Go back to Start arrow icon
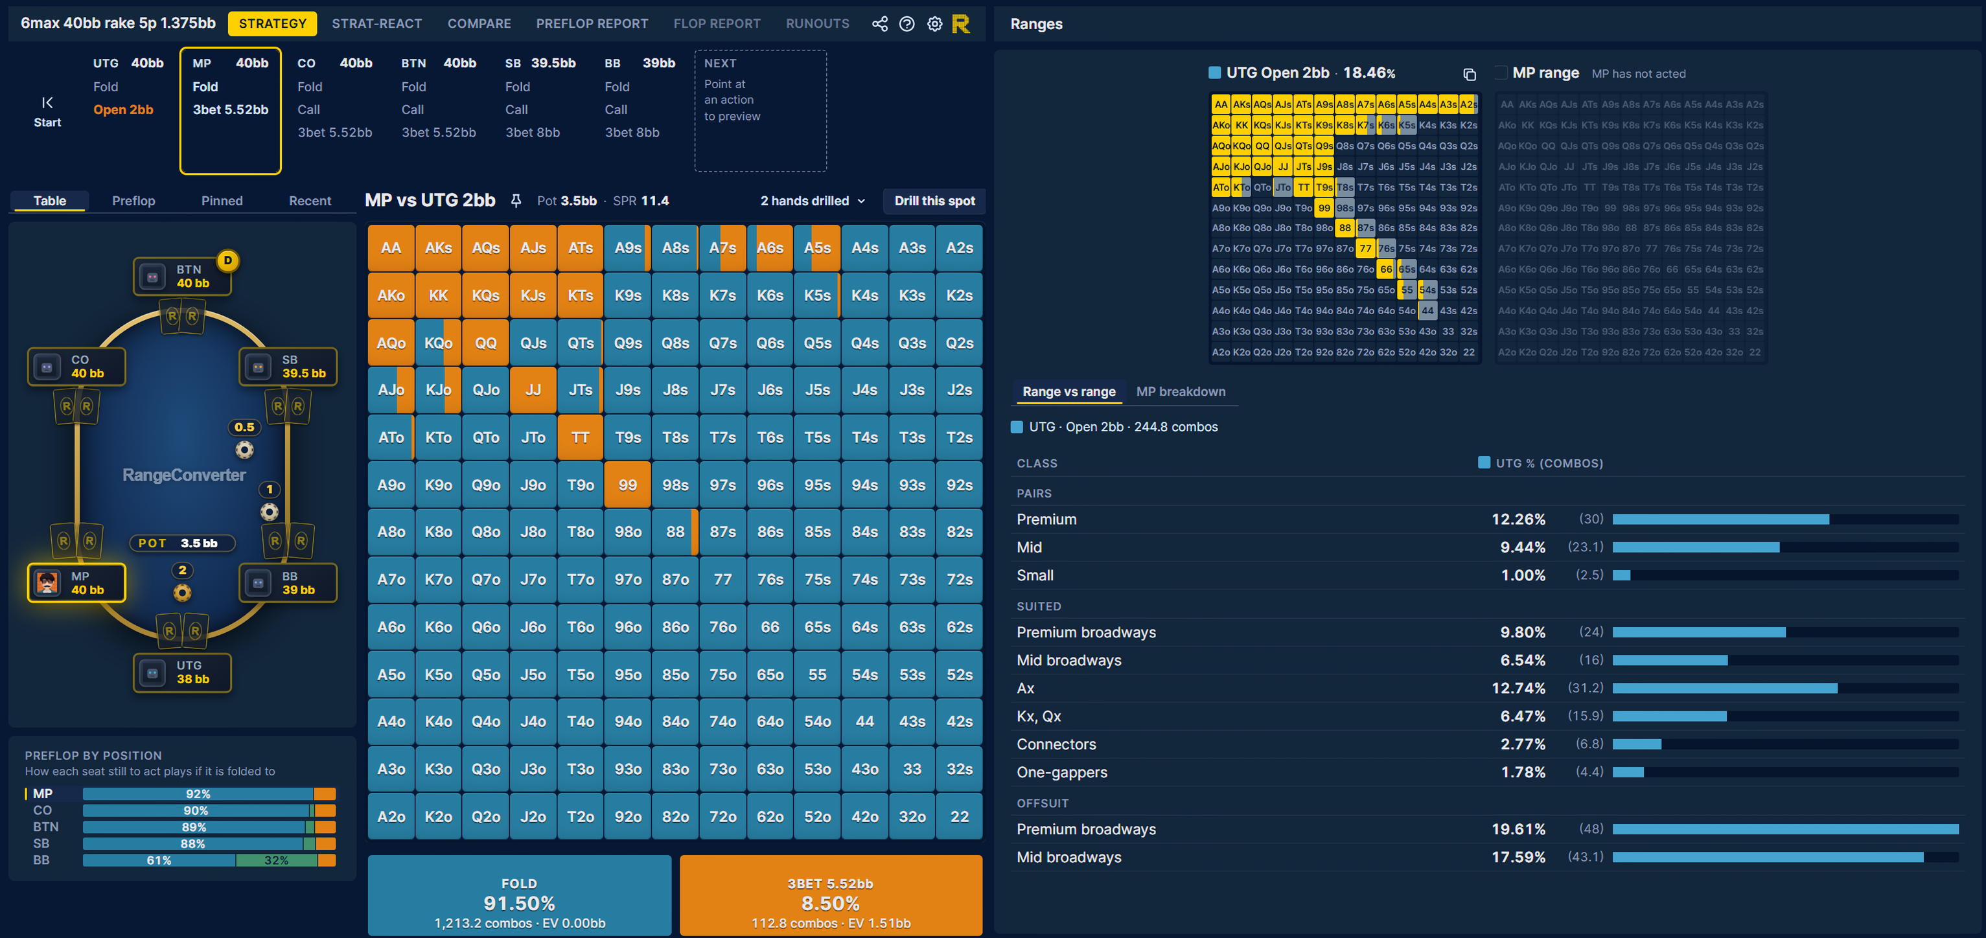Screen dimensions: 1986x938 (x=47, y=102)
